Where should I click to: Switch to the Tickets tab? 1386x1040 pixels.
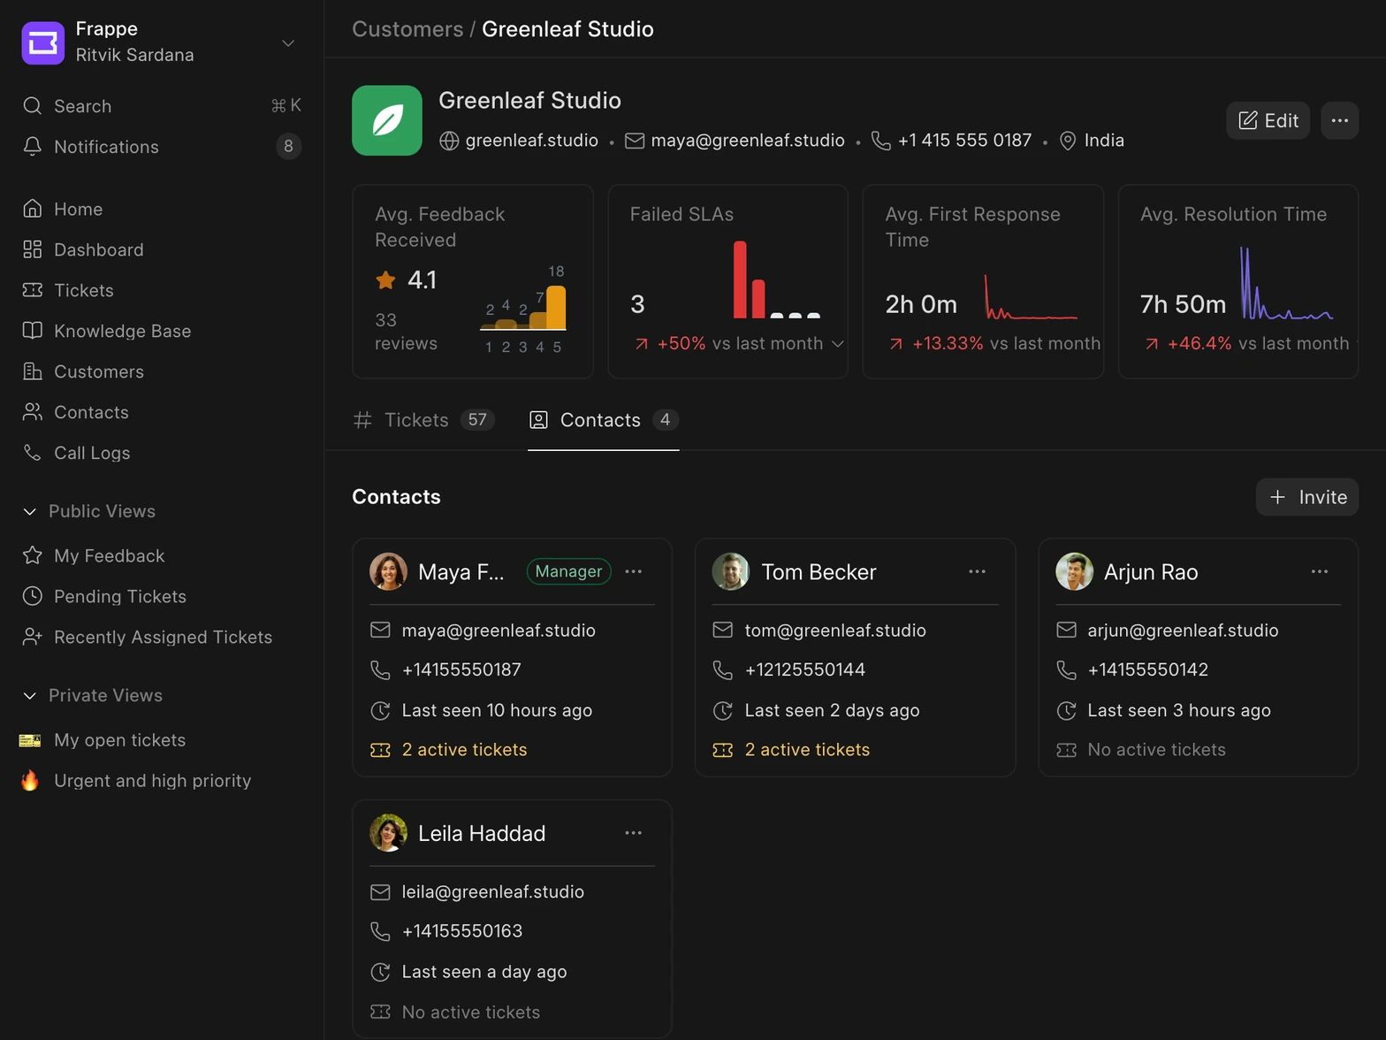(x=424, y=420)
